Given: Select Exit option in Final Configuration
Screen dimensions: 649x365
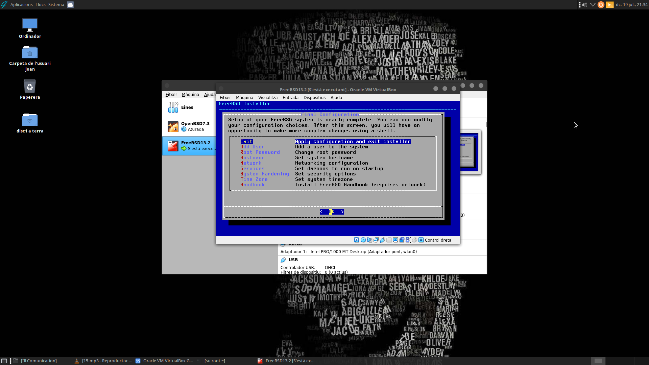Looking at the screenshot, I should point(246,142).
